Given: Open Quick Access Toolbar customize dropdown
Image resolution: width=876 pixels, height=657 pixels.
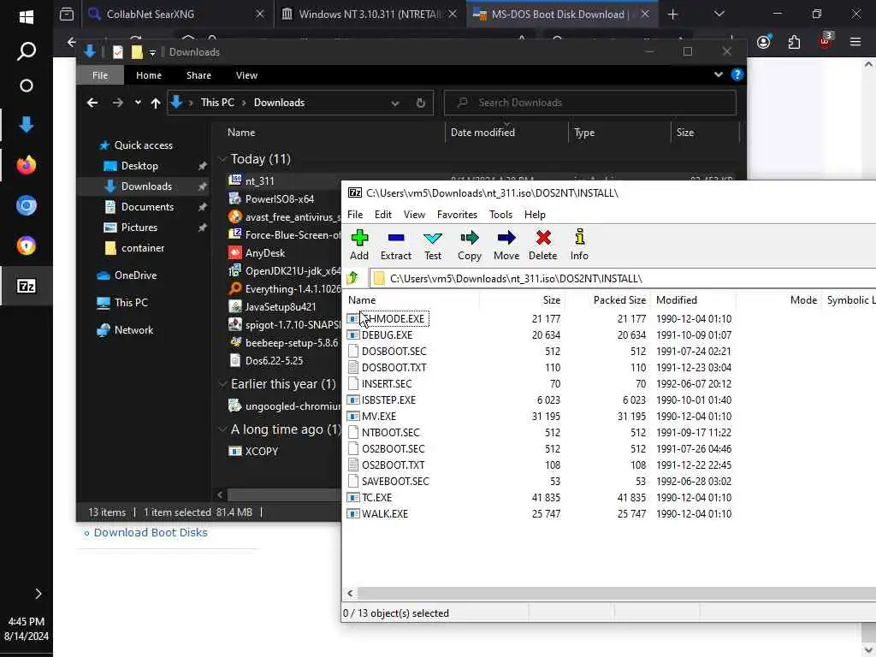Looking at the screenshot, I should coord(152,53).
